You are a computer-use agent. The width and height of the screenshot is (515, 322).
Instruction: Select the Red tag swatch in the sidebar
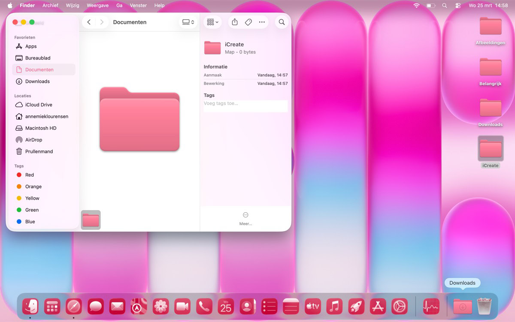[x=19, y=175]
